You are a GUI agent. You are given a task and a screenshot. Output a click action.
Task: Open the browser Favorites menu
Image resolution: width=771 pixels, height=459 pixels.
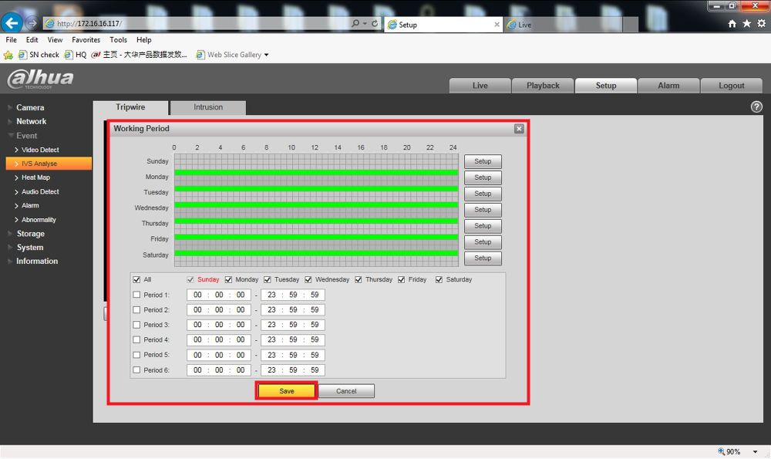coord(86,40)
